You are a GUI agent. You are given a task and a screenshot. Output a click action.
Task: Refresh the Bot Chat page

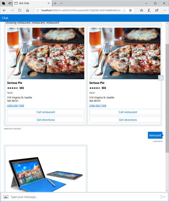[20, 10]
